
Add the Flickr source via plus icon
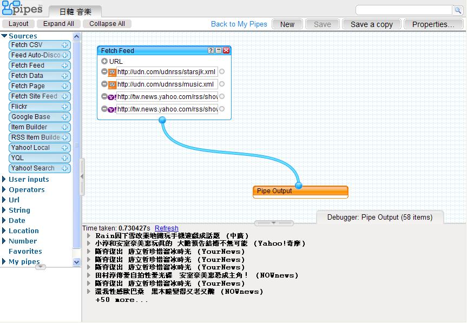(64, 107)
